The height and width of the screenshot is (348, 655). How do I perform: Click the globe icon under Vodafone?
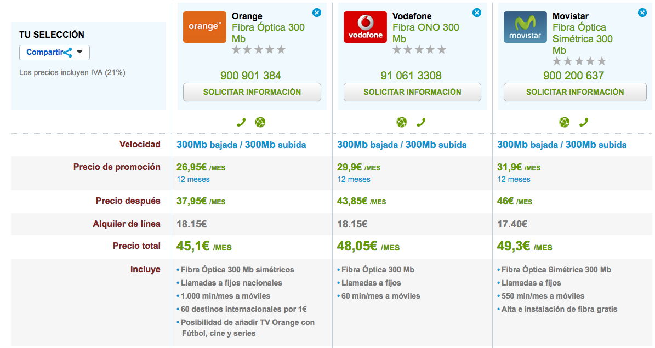pyautogui.click(x=402, y=122)
